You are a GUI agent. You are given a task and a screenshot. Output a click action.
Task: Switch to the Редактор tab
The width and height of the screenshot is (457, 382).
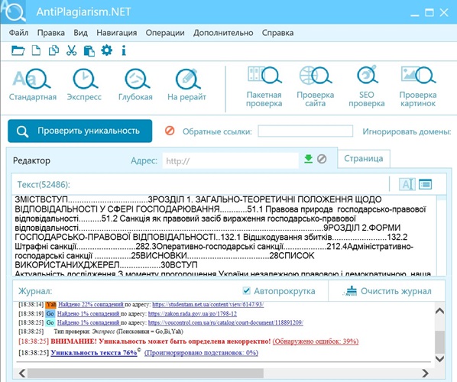tap(31, 160)
